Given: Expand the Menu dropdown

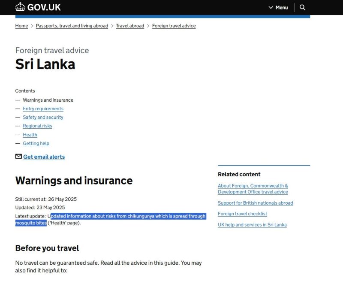Looking at the screenshot, I should pyautogui.click(x=278, y=7).
